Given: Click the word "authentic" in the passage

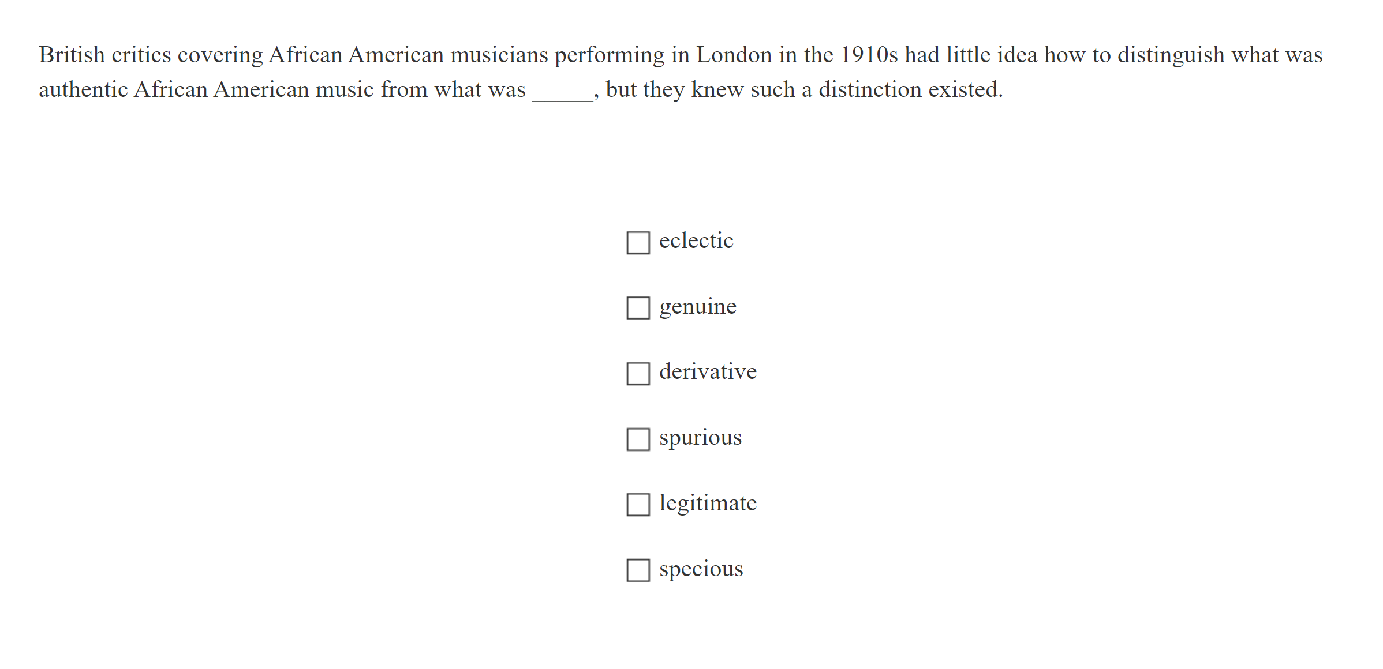Looking at the screenshot, I should (x=83, y=89).
